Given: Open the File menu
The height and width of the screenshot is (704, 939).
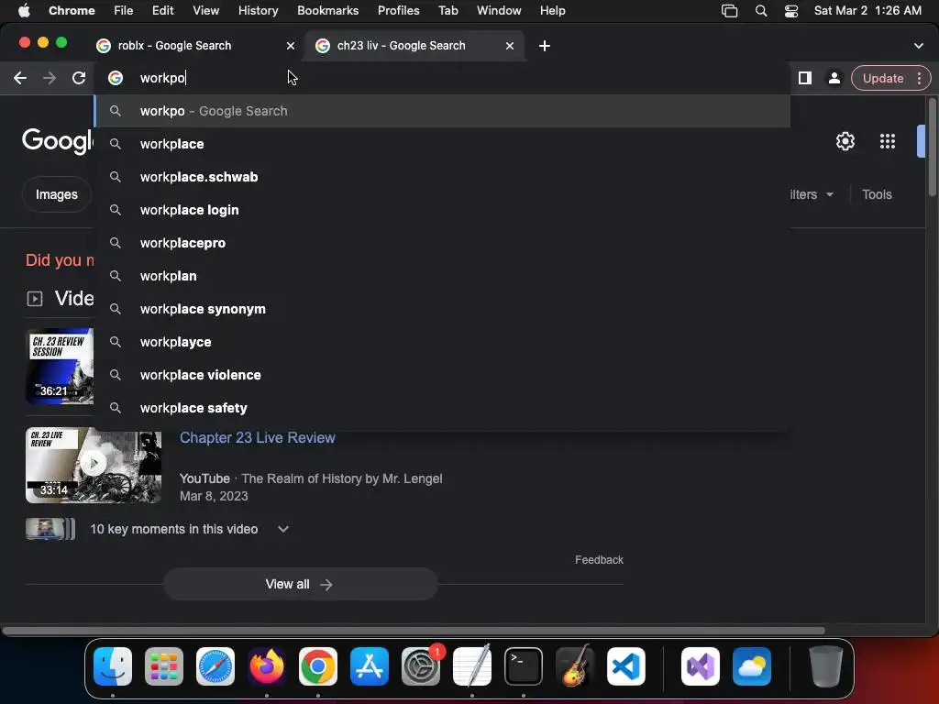Looking at the screenshot, I should pyautogui.click(x=124, y=11).
